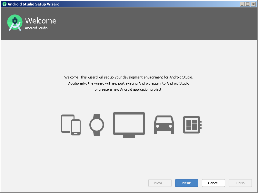Click the disabled Finish button
258x193 pixels.
click(x=240, y=183)
